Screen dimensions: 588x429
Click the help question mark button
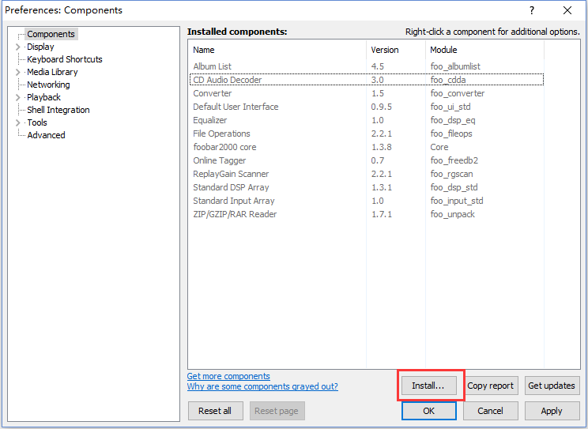pyautogui.click(x=532, y=10)
